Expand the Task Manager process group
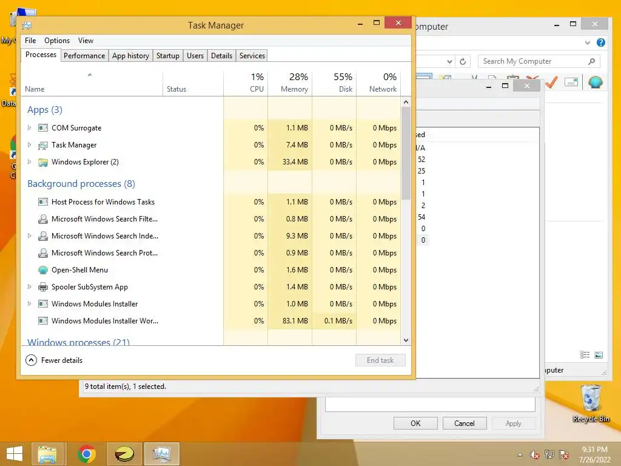The width and height of the screenshot is (621, 466). (x=29, y=144)
